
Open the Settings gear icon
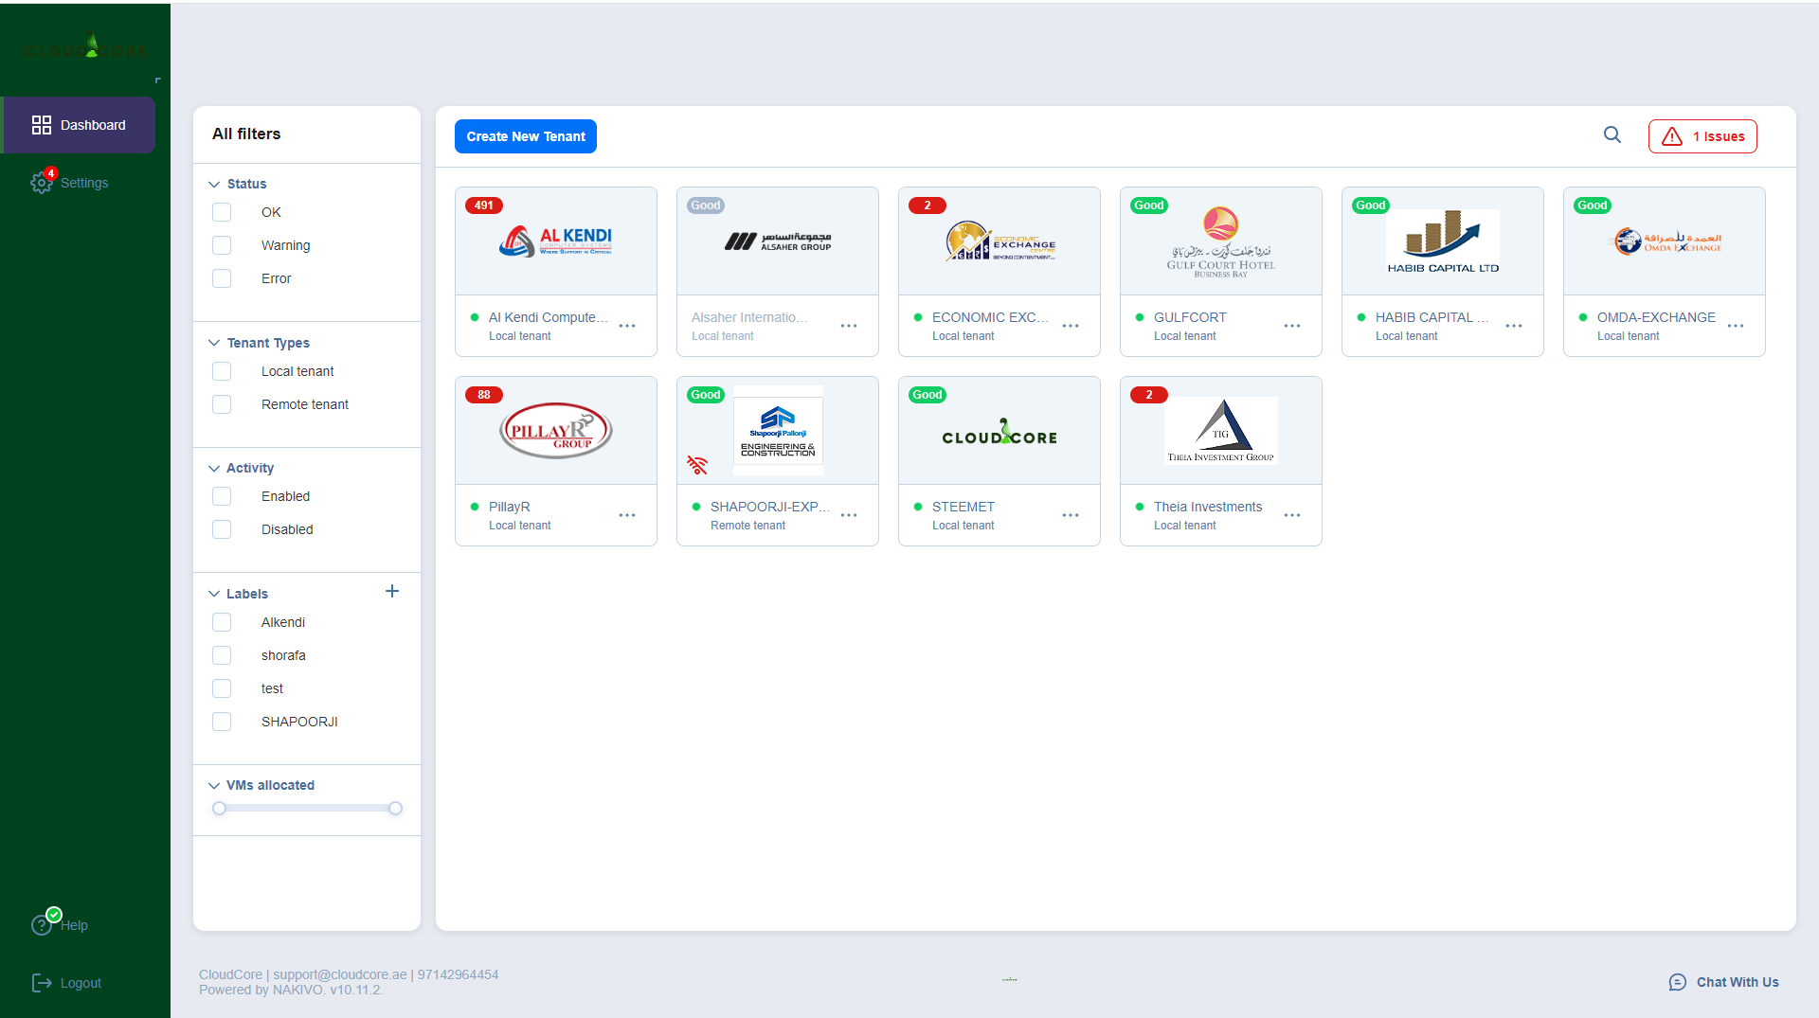(x=41, y=183)
